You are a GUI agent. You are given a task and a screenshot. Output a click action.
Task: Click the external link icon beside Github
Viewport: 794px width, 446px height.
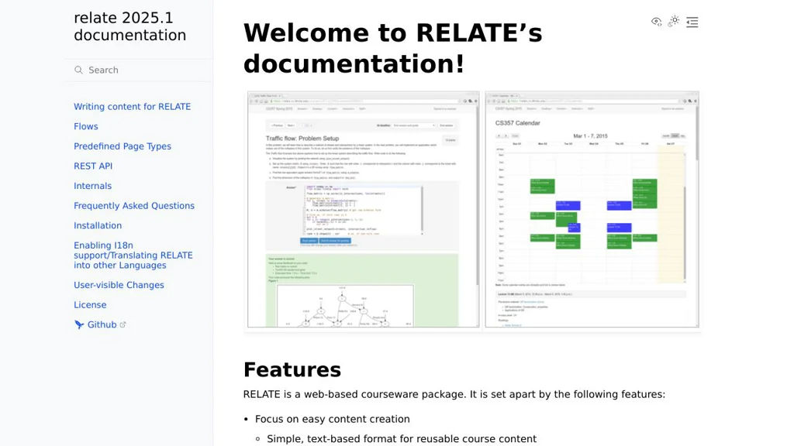tap(123, 324)
